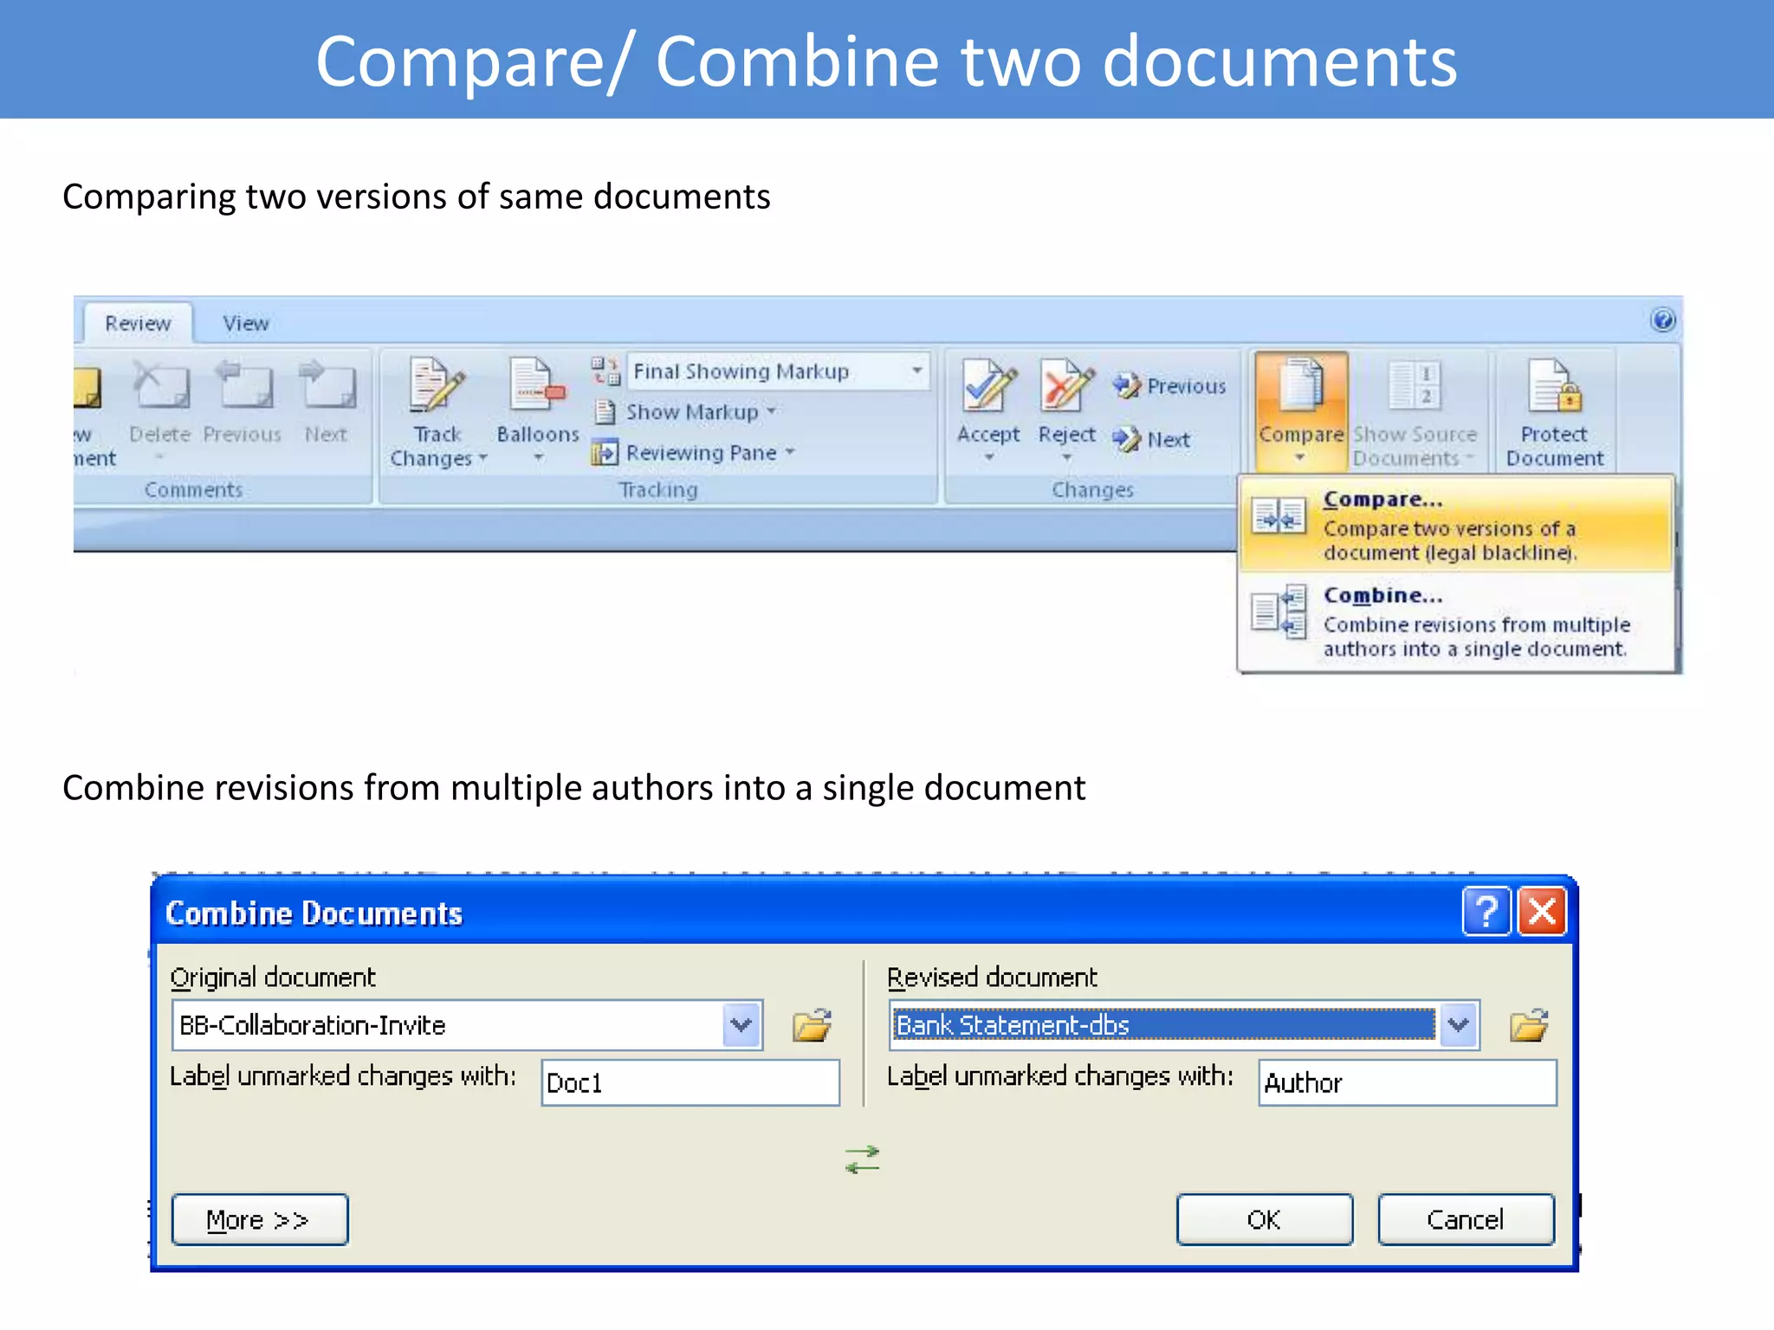This screenshot has height=1330, width=1774.
Task: Open Original document dropdown arrow
Action: tap(741, 1025)
